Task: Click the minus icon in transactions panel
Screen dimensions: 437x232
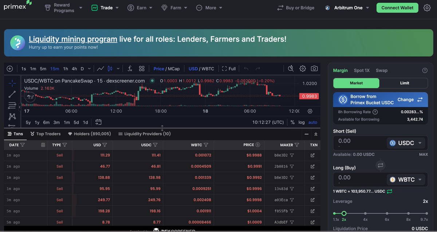Action: pos(306,134)
